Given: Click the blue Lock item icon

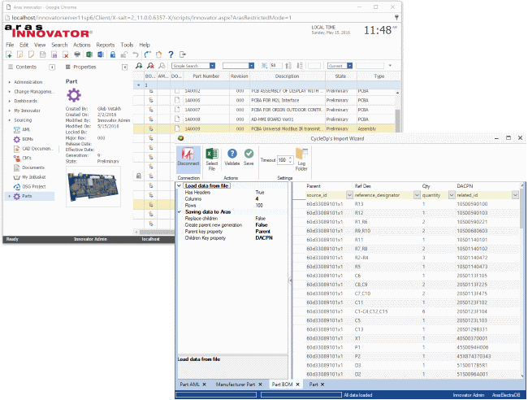Looking at the screenshot, I should [113, 54].
